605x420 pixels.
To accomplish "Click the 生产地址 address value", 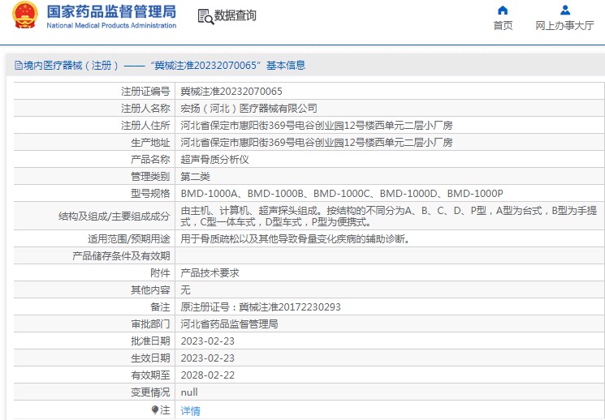I will 317,142.
